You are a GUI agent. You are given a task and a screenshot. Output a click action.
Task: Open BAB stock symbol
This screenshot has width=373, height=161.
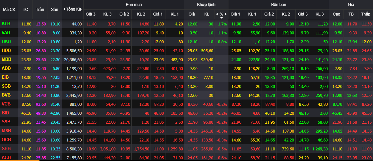(6, 42)
